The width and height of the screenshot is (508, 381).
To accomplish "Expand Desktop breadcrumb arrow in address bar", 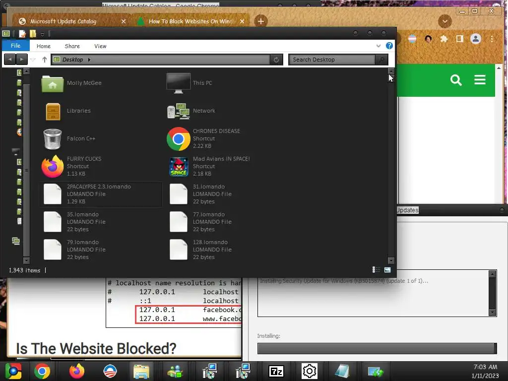I will (89, 60).
